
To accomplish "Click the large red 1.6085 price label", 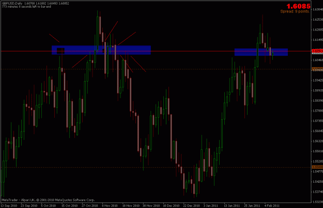I will coord(298,6).
